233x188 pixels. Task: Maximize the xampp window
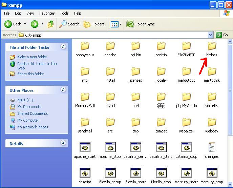point(221,5)
